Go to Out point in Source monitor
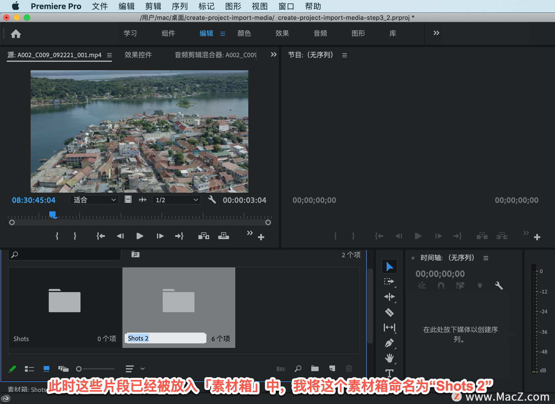 [x=179, y=236]
